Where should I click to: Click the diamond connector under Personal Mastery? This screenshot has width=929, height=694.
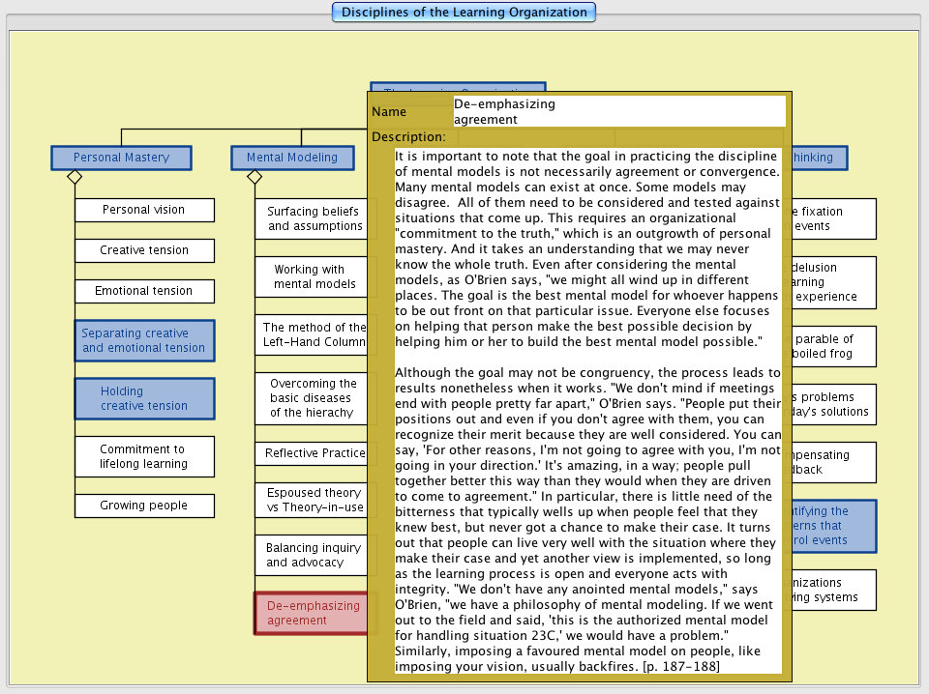coord(75,178)
